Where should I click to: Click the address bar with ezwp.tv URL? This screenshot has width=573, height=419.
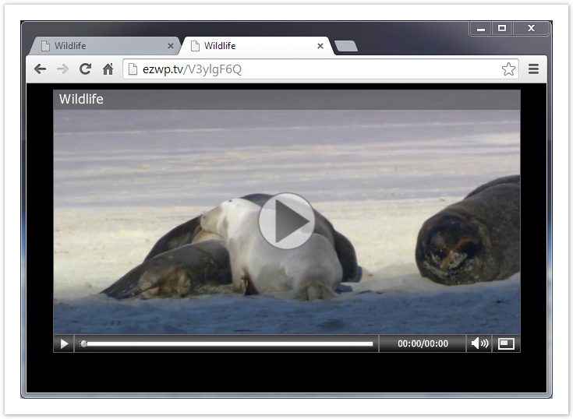(x=321, y=69)
